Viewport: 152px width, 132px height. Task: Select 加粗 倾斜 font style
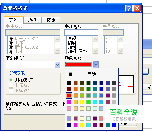point(77,51)
